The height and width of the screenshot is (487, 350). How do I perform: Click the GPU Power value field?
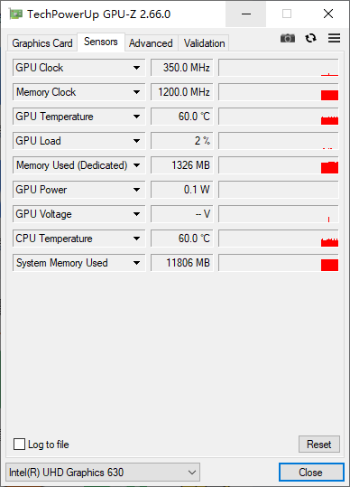[182, 190]
